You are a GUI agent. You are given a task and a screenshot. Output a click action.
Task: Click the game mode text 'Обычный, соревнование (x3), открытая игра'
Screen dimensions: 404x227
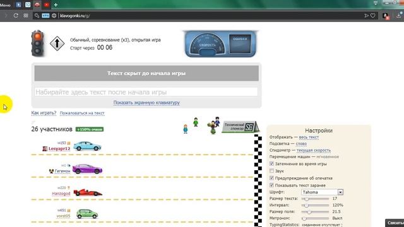click(x=115, y=40)
